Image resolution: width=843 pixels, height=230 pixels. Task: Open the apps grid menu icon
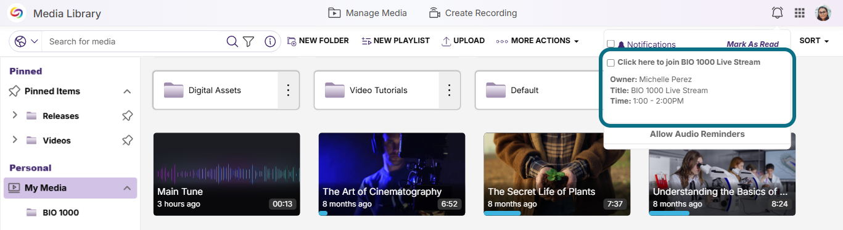[x=800, y=13]
